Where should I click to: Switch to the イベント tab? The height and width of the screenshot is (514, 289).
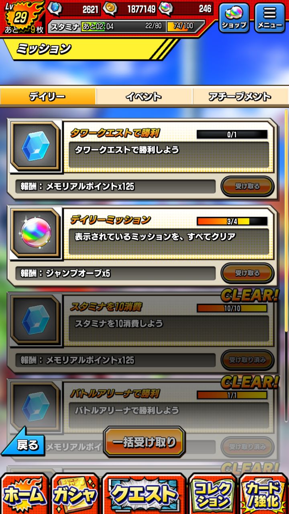[x=144, y=97]
